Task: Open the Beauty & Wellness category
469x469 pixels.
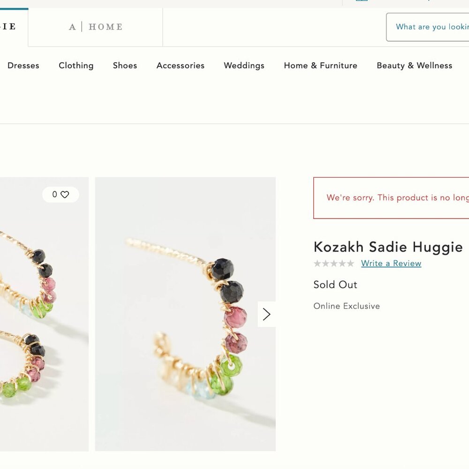Action: (414, 66)
